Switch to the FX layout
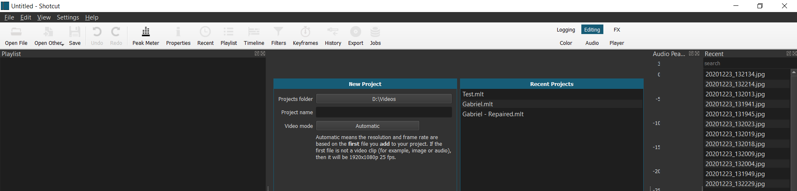The height and width of the screenshot is (191, 797). pos(617,30)
